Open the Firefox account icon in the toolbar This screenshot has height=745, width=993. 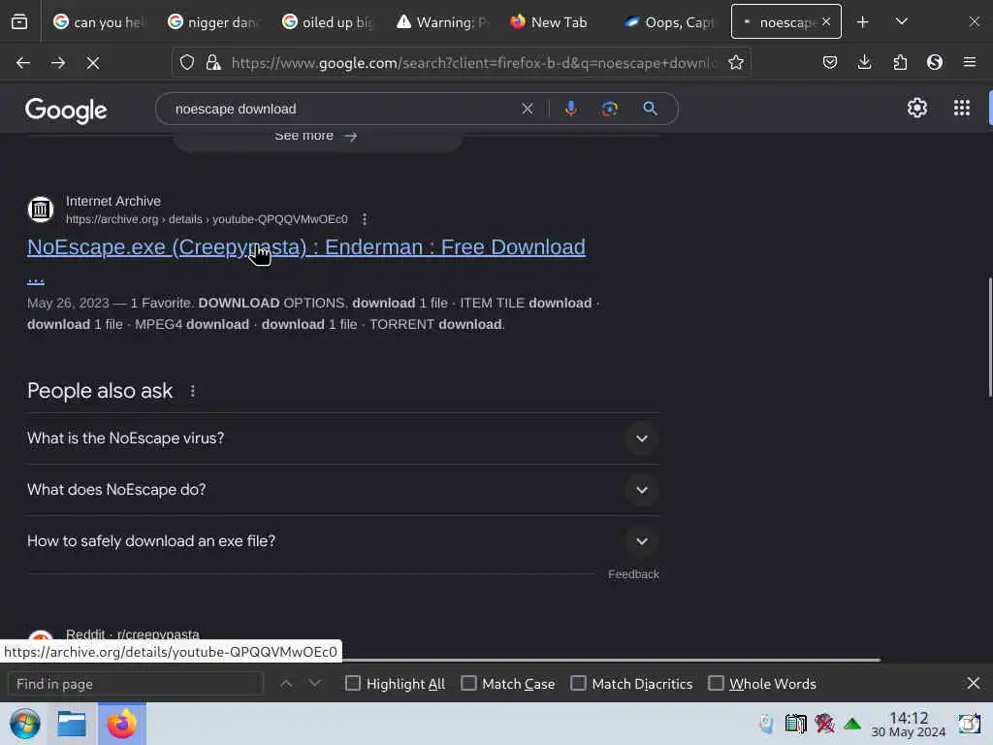point(935,62)
